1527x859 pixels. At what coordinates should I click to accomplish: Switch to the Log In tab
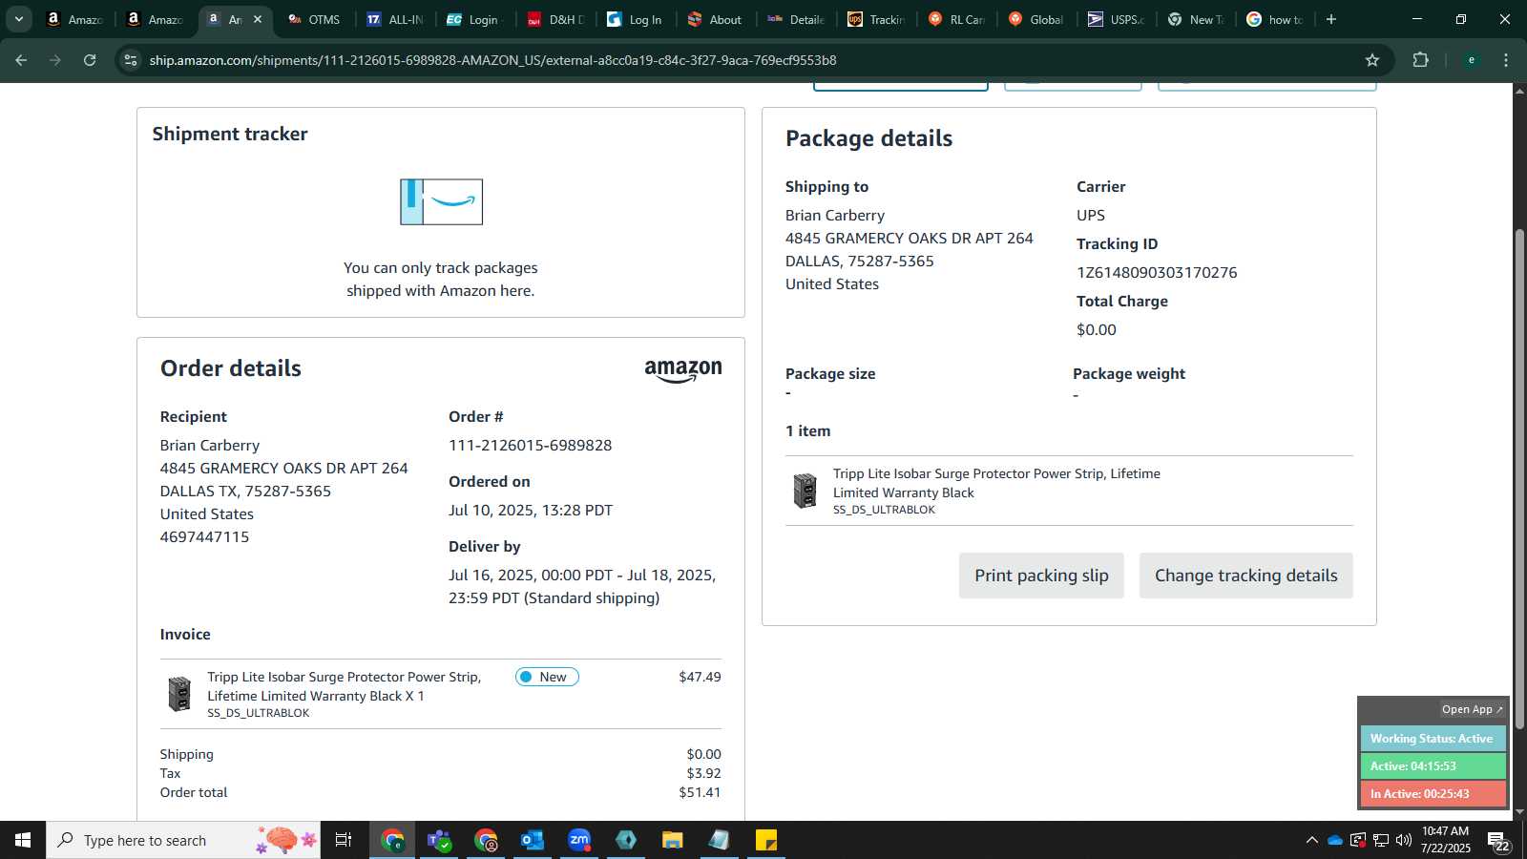pos(636,19)
